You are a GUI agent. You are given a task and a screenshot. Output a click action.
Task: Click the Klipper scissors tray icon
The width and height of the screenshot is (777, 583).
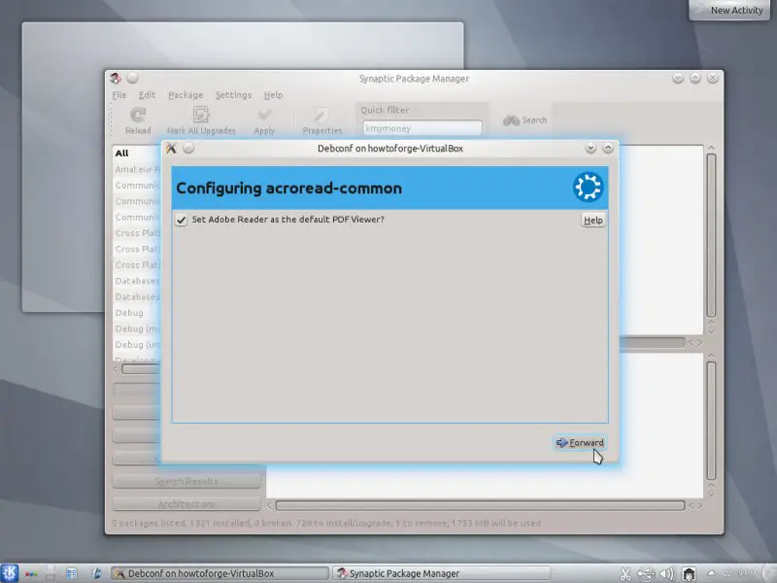625,574
